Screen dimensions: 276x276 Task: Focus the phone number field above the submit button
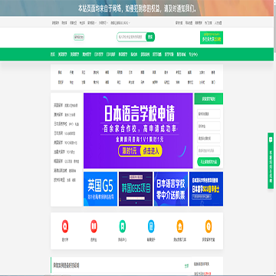209,150
